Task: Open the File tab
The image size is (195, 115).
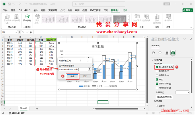Action: click(x=5, y=10)
